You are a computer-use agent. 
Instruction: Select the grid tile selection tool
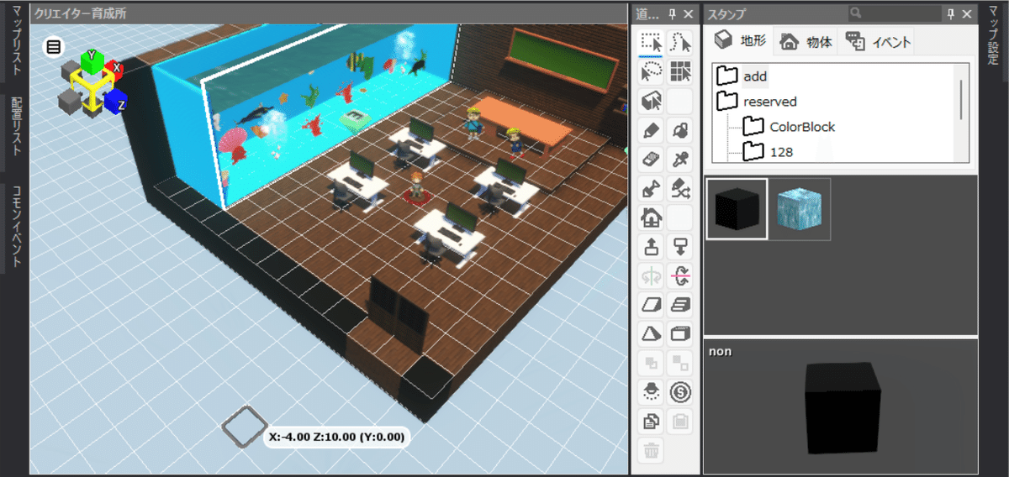[x=681, y=71]
